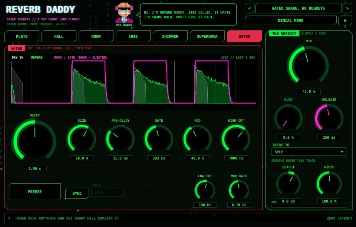The height and width of the screenshot is (227, 356).
Task: Edit the Size 60.0 % value field
Action: 82,158
